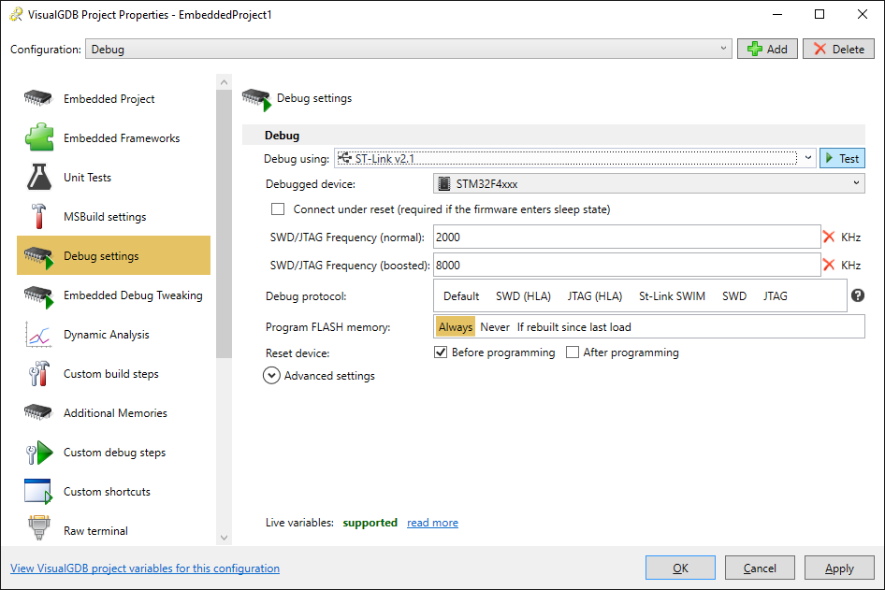The image size is (885, 590).
Task: Click the Embedded Project chip icon
Action: [x=37, y=98]
